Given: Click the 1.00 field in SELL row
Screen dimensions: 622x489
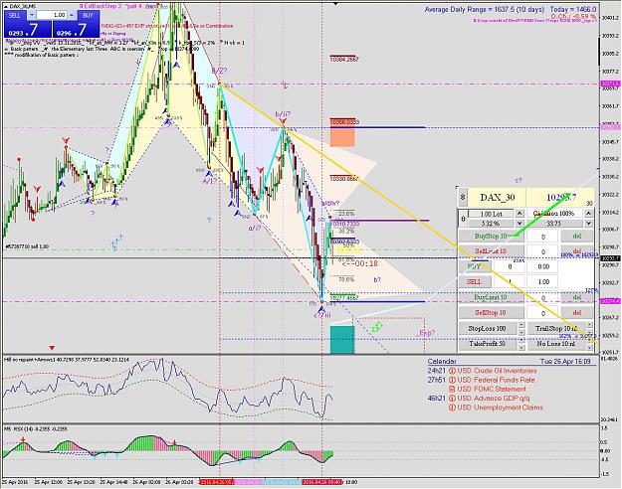Looking at the screenshot, I should [x=542, y=281].
